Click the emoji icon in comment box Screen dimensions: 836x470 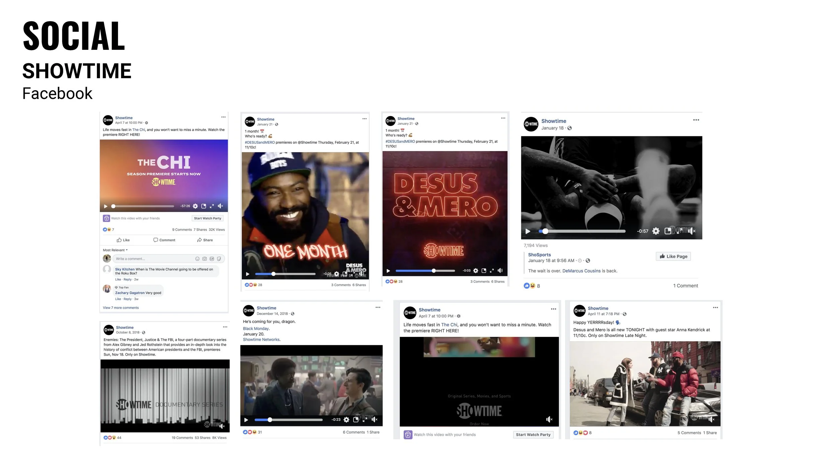(197, 259)
